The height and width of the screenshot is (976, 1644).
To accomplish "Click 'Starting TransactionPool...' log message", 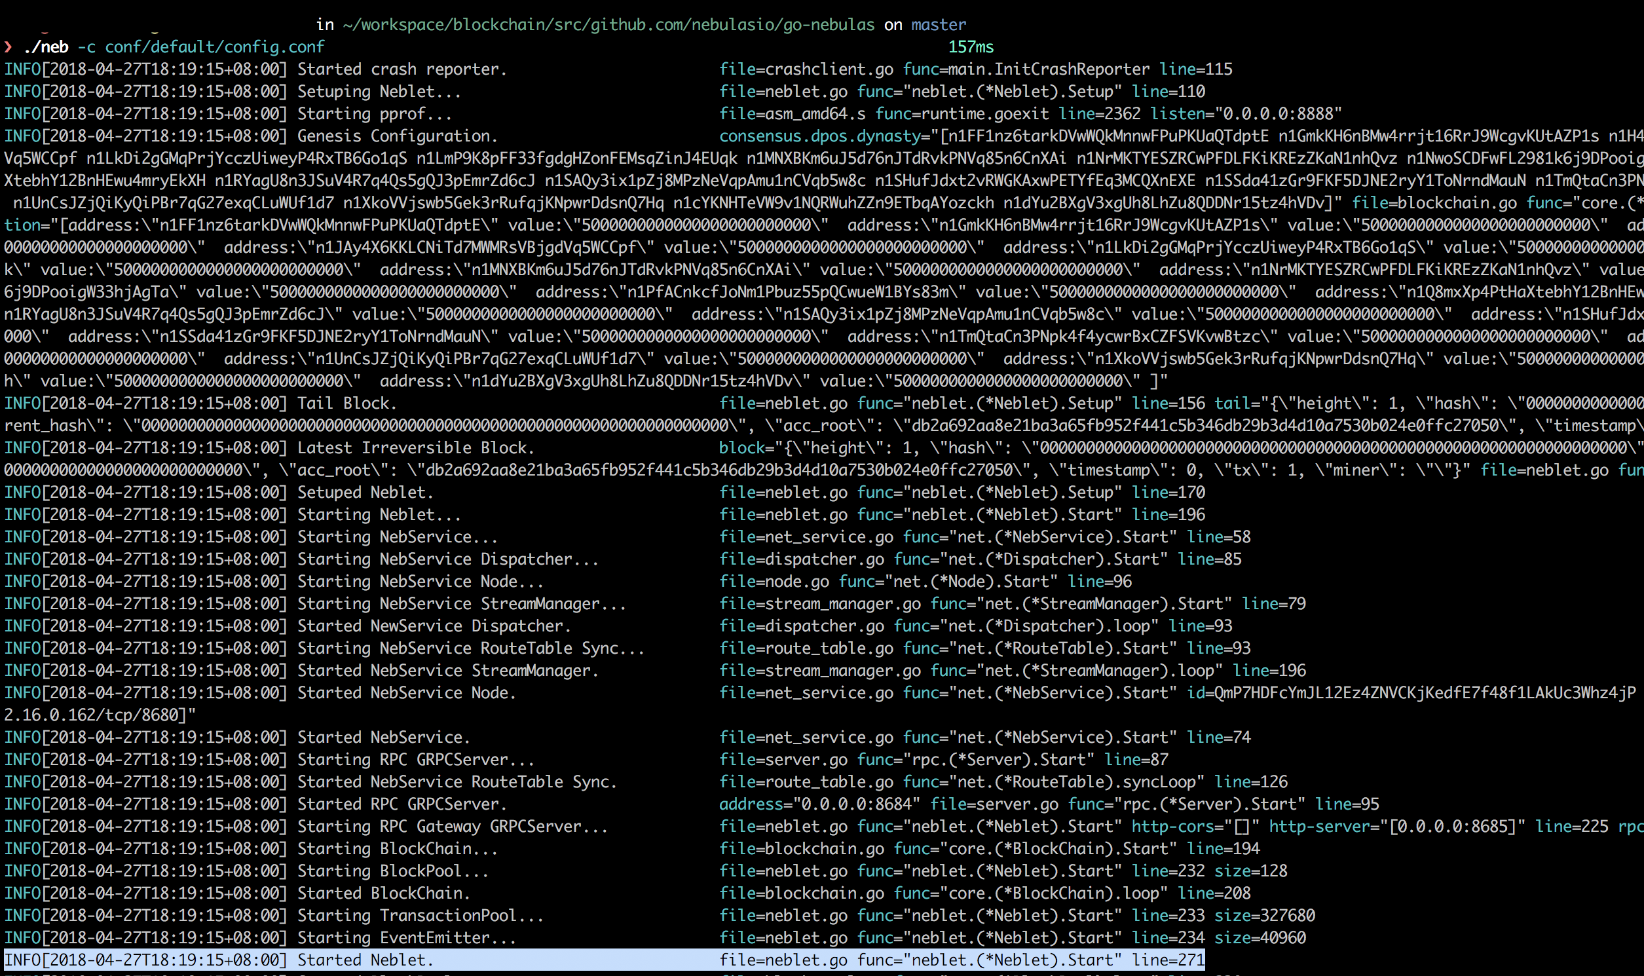I will pyautogui.click(x=421, y=916).
